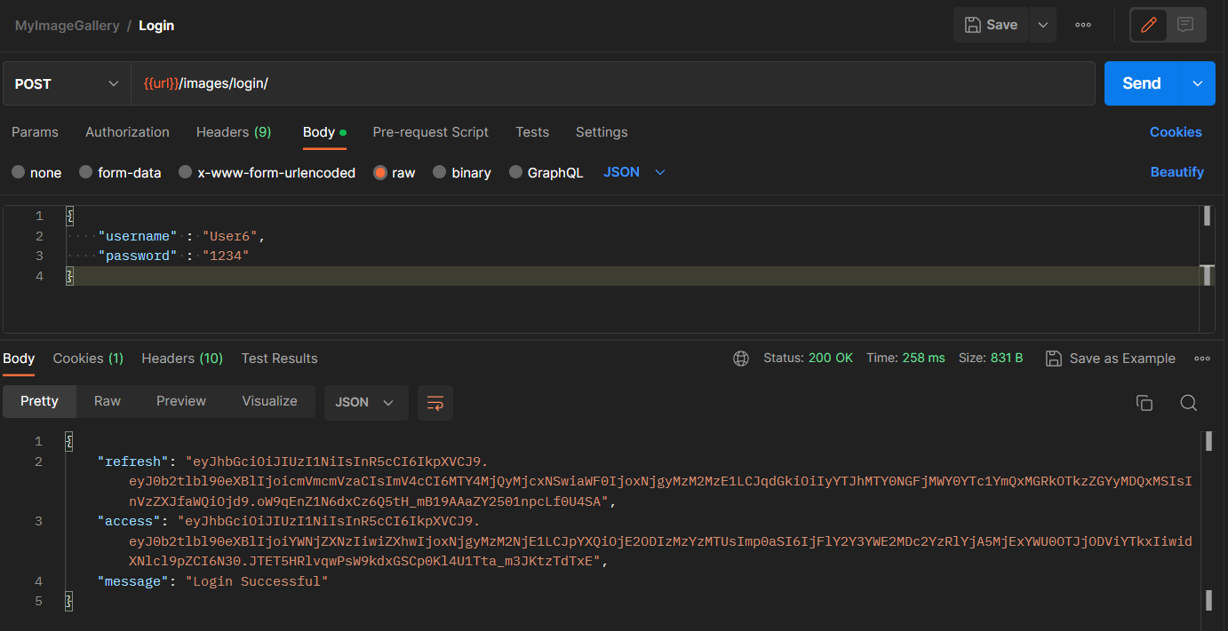
Task: Select the form-data body type
Action: (120, 173)
